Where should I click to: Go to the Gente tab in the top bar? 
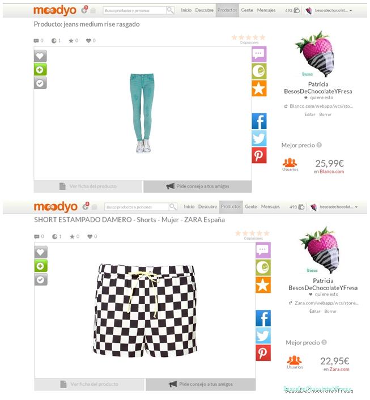(247, 10)
